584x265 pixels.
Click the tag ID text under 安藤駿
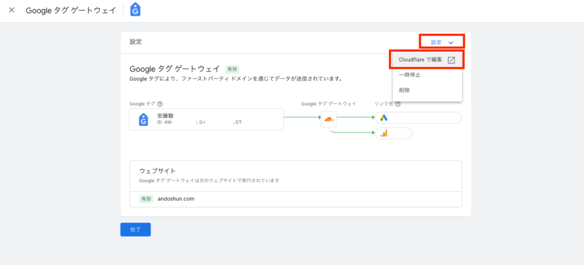200,122
